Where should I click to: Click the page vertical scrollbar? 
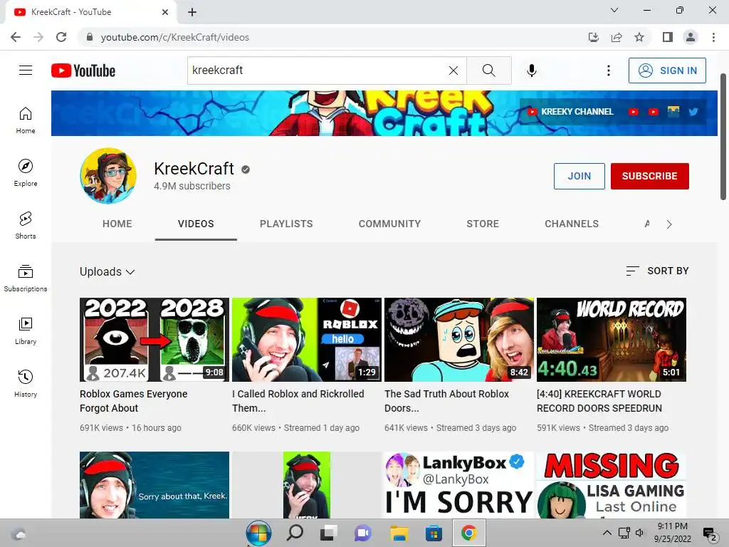pyautogui.click(x=723, y=136)
